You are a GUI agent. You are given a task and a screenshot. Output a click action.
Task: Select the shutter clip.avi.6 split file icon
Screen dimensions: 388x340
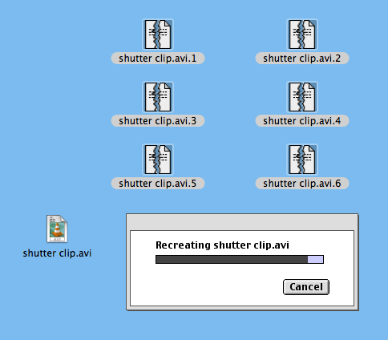tap(302, 160)
